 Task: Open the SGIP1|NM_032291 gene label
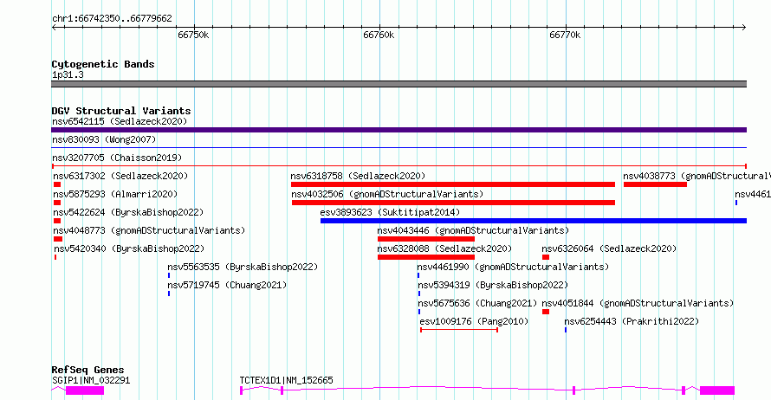tap(91, 380)
